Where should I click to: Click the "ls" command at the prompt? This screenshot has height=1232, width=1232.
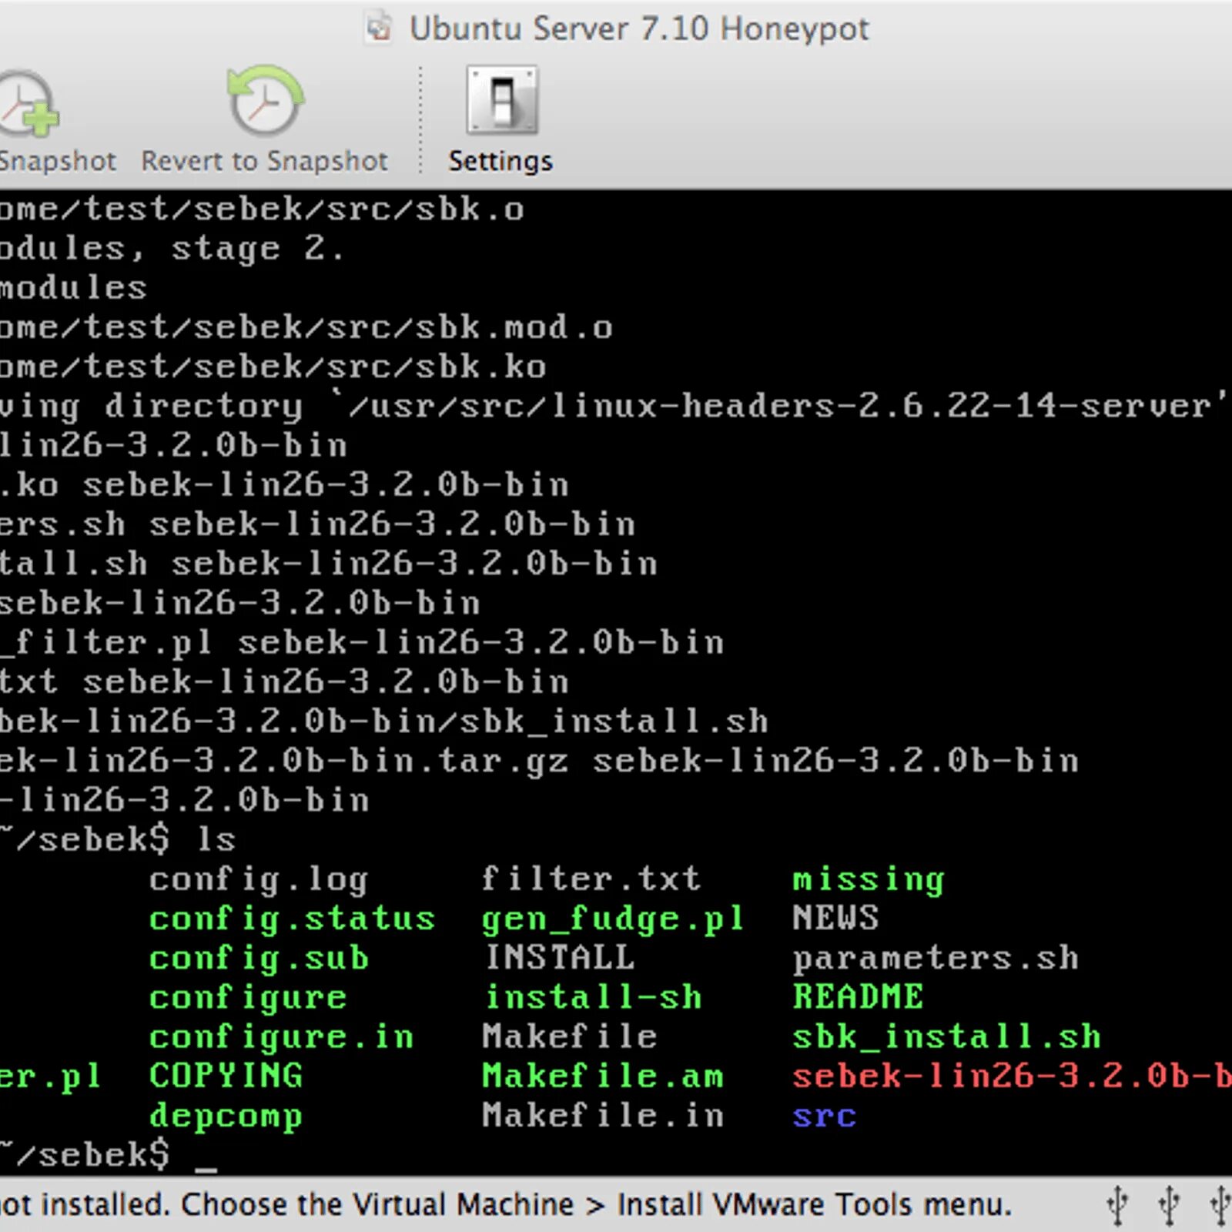tap(216, 839)
